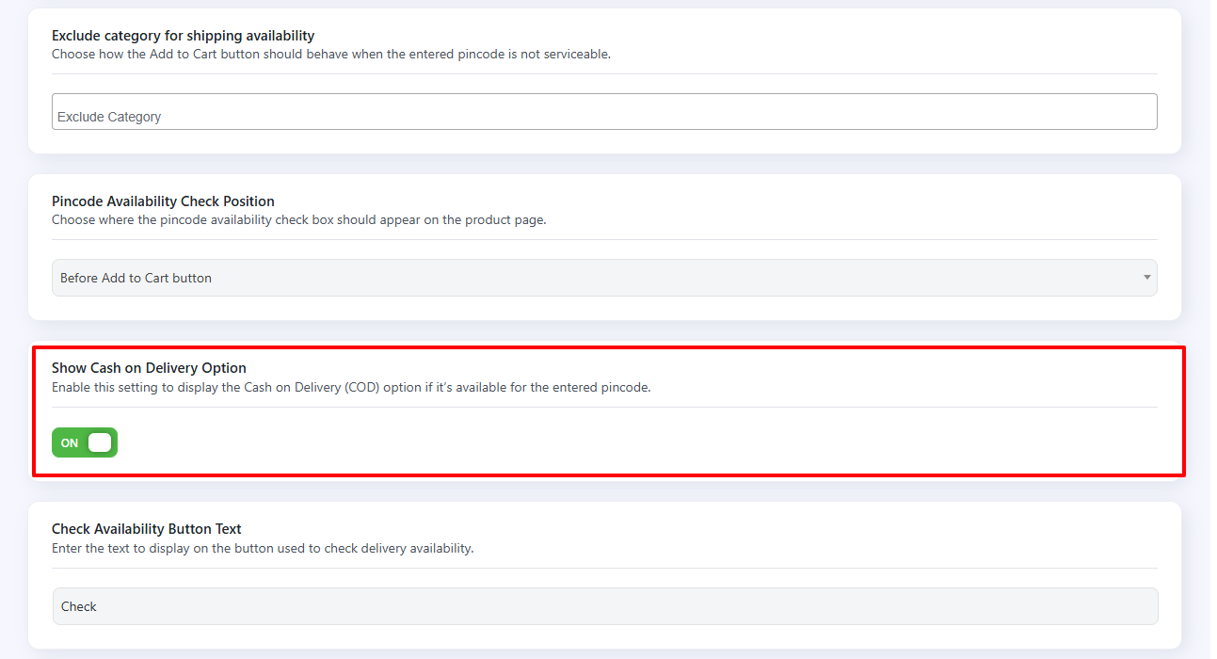This screenshot has width=1217, height=659.
Task: Click the 'Exclude category for shipping availability' heading
Action: click(183, 36)
